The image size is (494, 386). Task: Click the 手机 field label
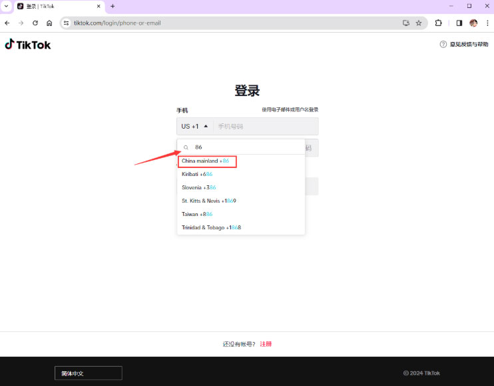coord(182,111)
